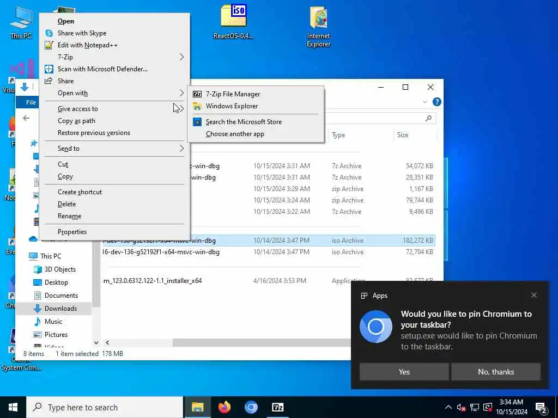Open the Action Center notifications icon
558x418 pixels.
click(x=541, y=407)
